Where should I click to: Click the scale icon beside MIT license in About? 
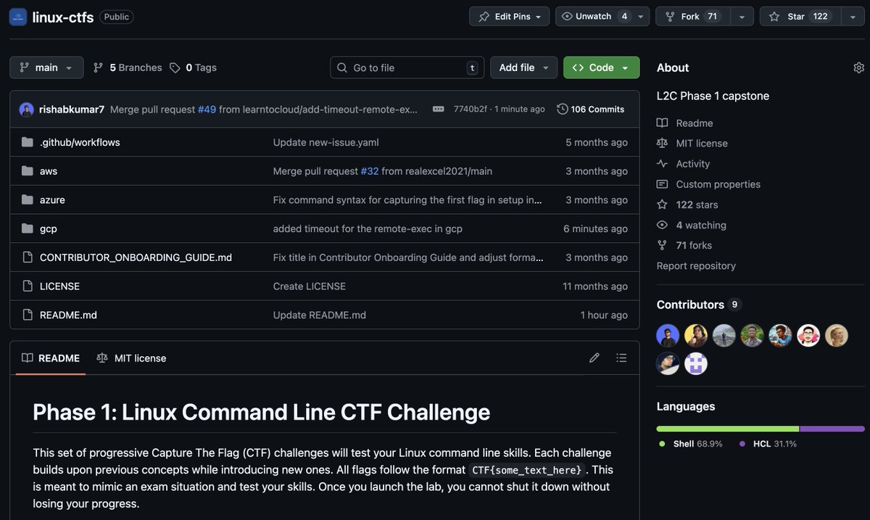pos(662,144)
